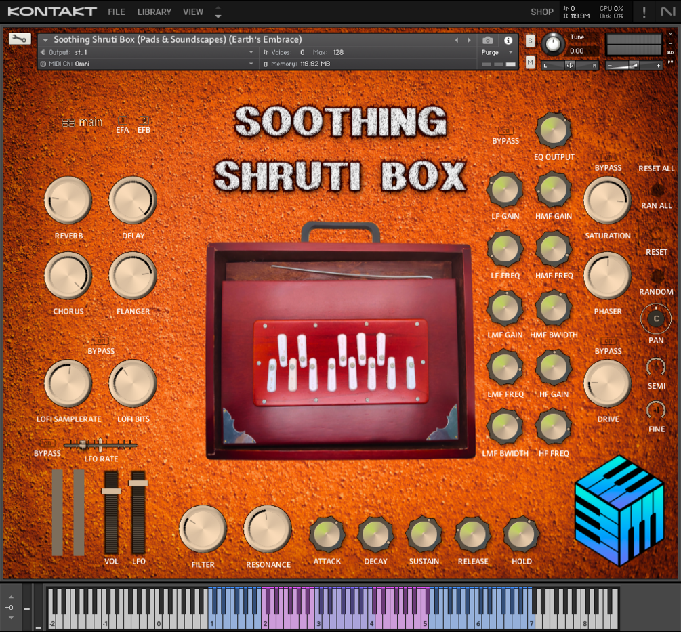Open the instrument info icon
Viewport: 681px width, 632px height.
point(508,41)
